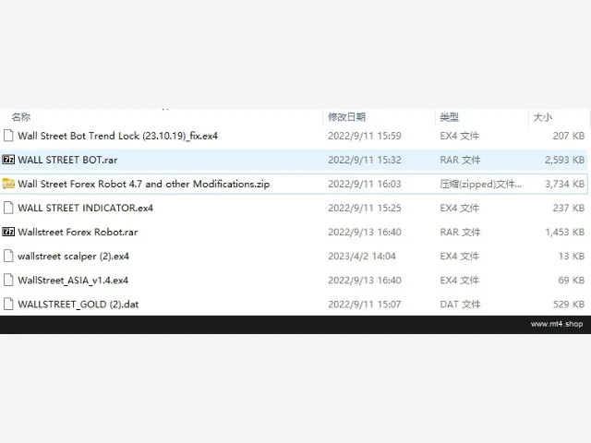Click the EX4 文件 type of WallStreet_ASIA_v1.4.ex4
This screenshot has height=443, width=591.
(x=460, y=281)
